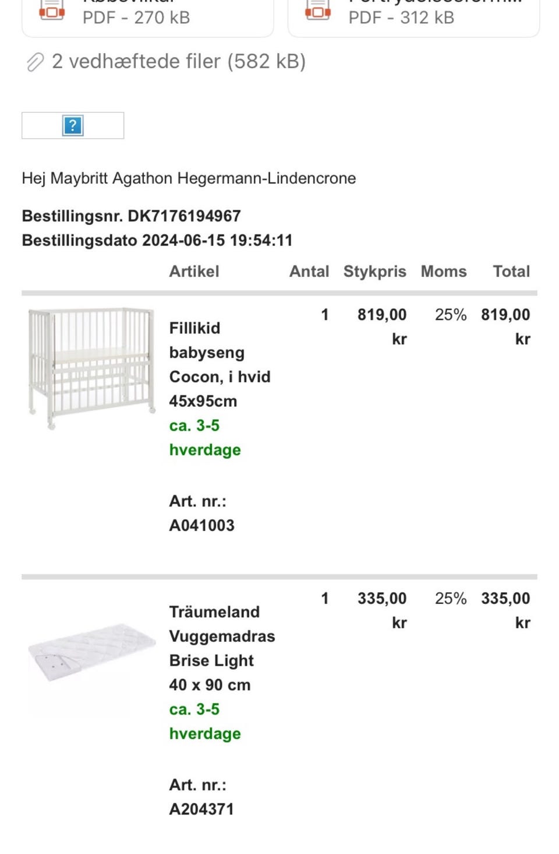Open the 270 kB PDF attachment icon
559x854 pixels.
[x=52, y=10]
